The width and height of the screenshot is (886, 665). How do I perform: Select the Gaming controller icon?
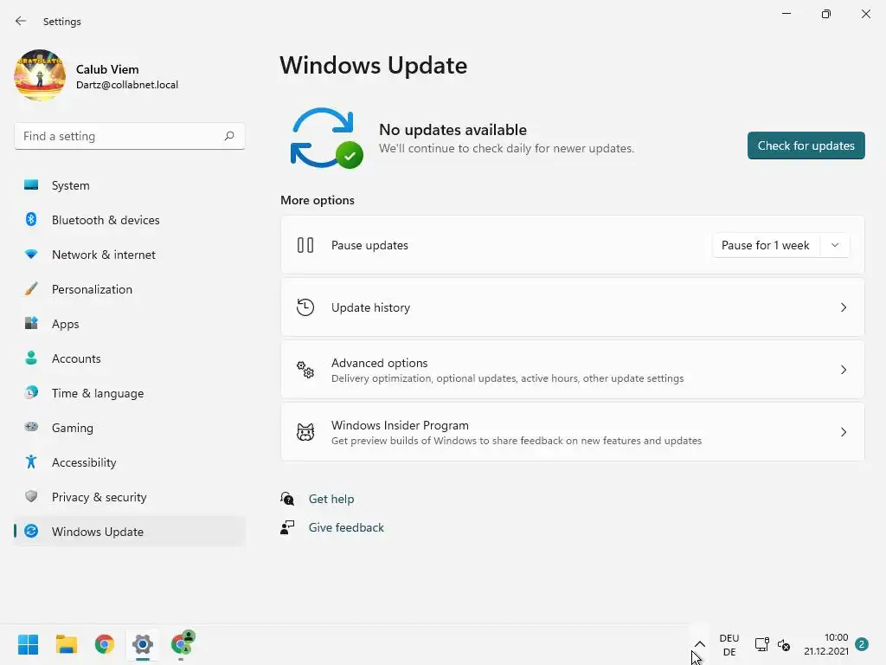coord(31,427)
